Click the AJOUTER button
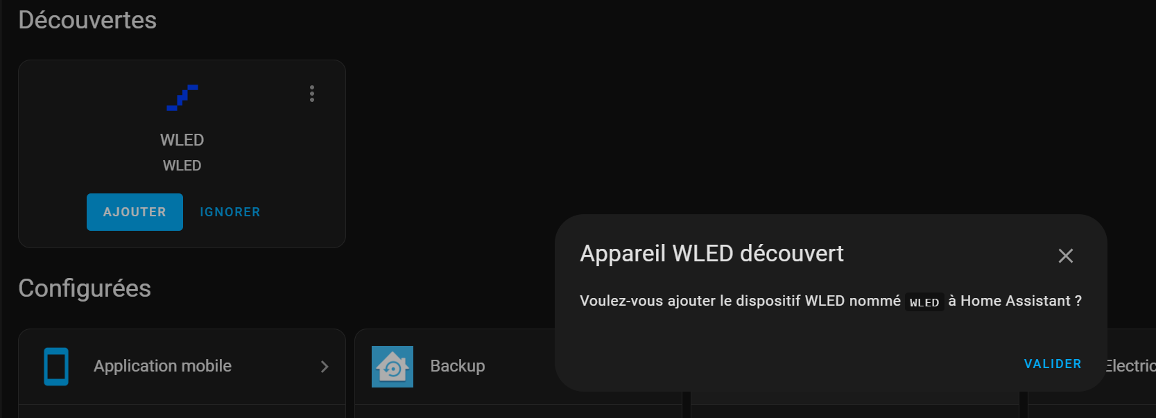This screenshot has width=1156, height=418. (x=135, y=212)
